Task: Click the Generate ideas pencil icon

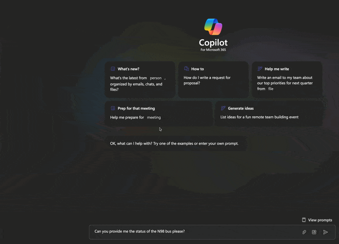Action: (223, 108)
